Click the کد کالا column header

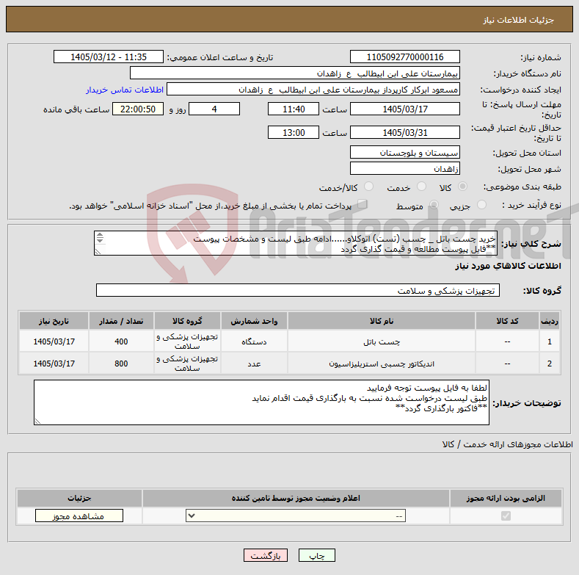coord(507,321)
